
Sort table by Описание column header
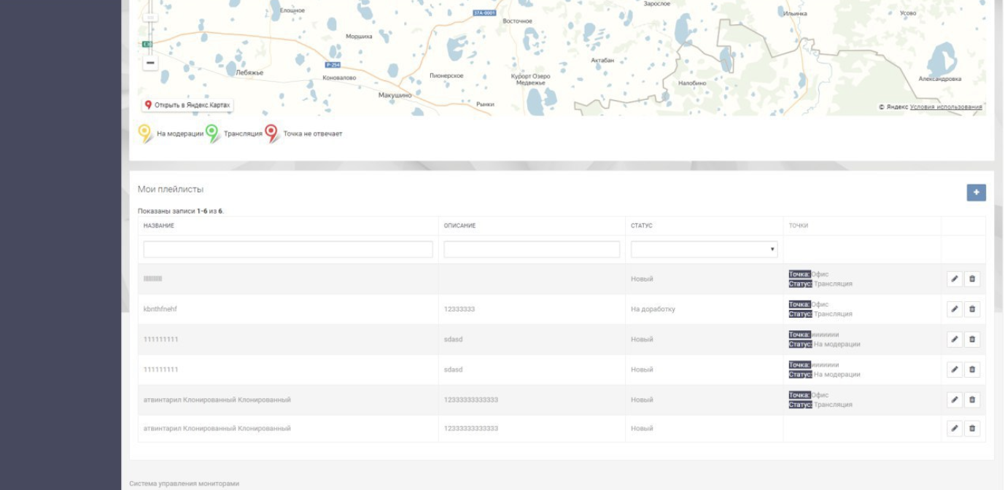point(459,226)
